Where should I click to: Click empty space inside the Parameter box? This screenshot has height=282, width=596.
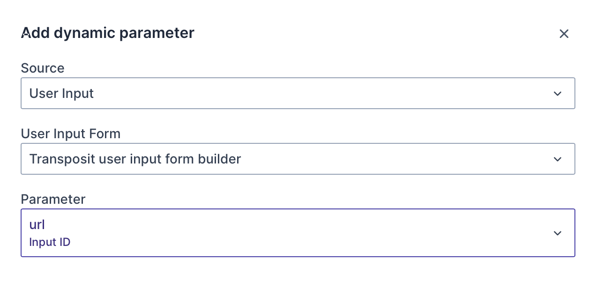(x=328, y=233)
